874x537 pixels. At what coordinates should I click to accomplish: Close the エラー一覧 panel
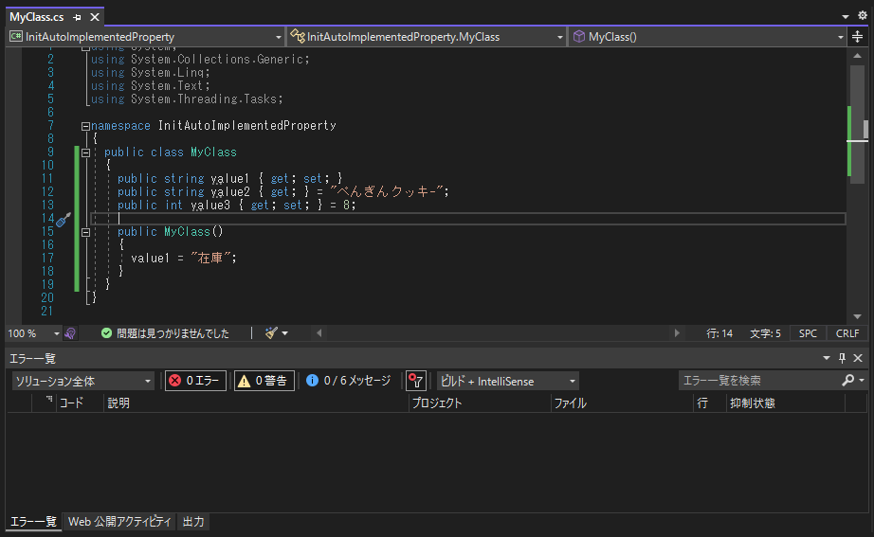click(x=858, y=358)
